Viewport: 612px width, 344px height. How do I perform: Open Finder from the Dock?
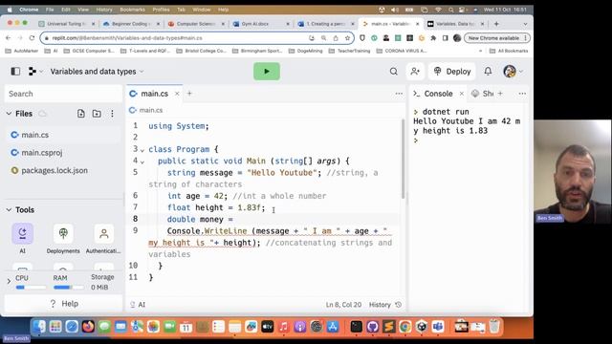(39, 327)
